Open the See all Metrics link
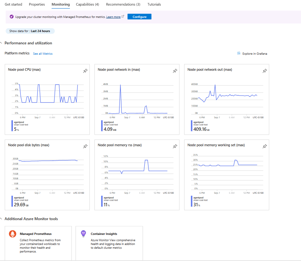301x261 pixels. pos(43,54)
